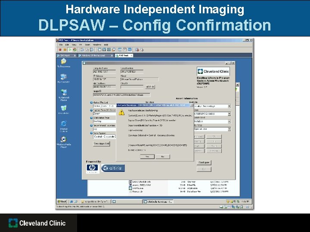
Task: Click the IP Address field
Action: pyautogui.click(x=104, y=79)
